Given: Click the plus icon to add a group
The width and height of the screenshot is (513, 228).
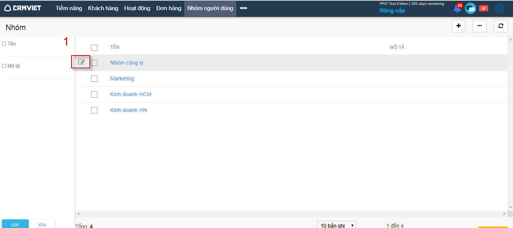Looking at the screenshot, I should (458, 26).
